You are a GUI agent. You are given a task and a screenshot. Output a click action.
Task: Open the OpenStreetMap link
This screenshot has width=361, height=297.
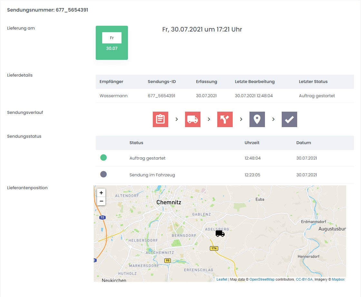[262, 279]
